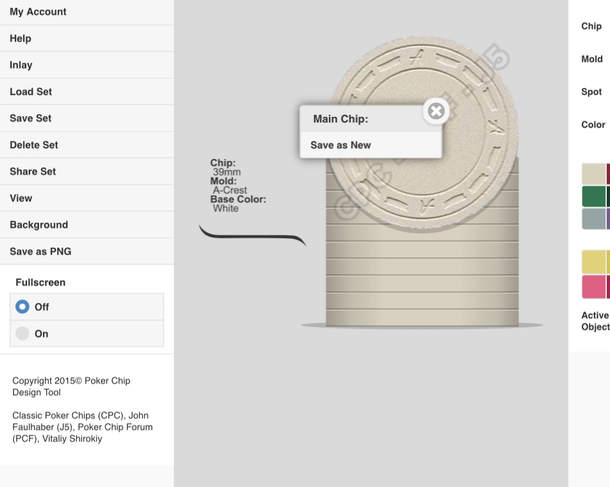Select Fullscreen Off radio button
610x487 pixels.
[x=22, y=307]
